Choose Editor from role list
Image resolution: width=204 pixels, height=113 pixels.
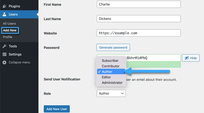coord(111,77)
